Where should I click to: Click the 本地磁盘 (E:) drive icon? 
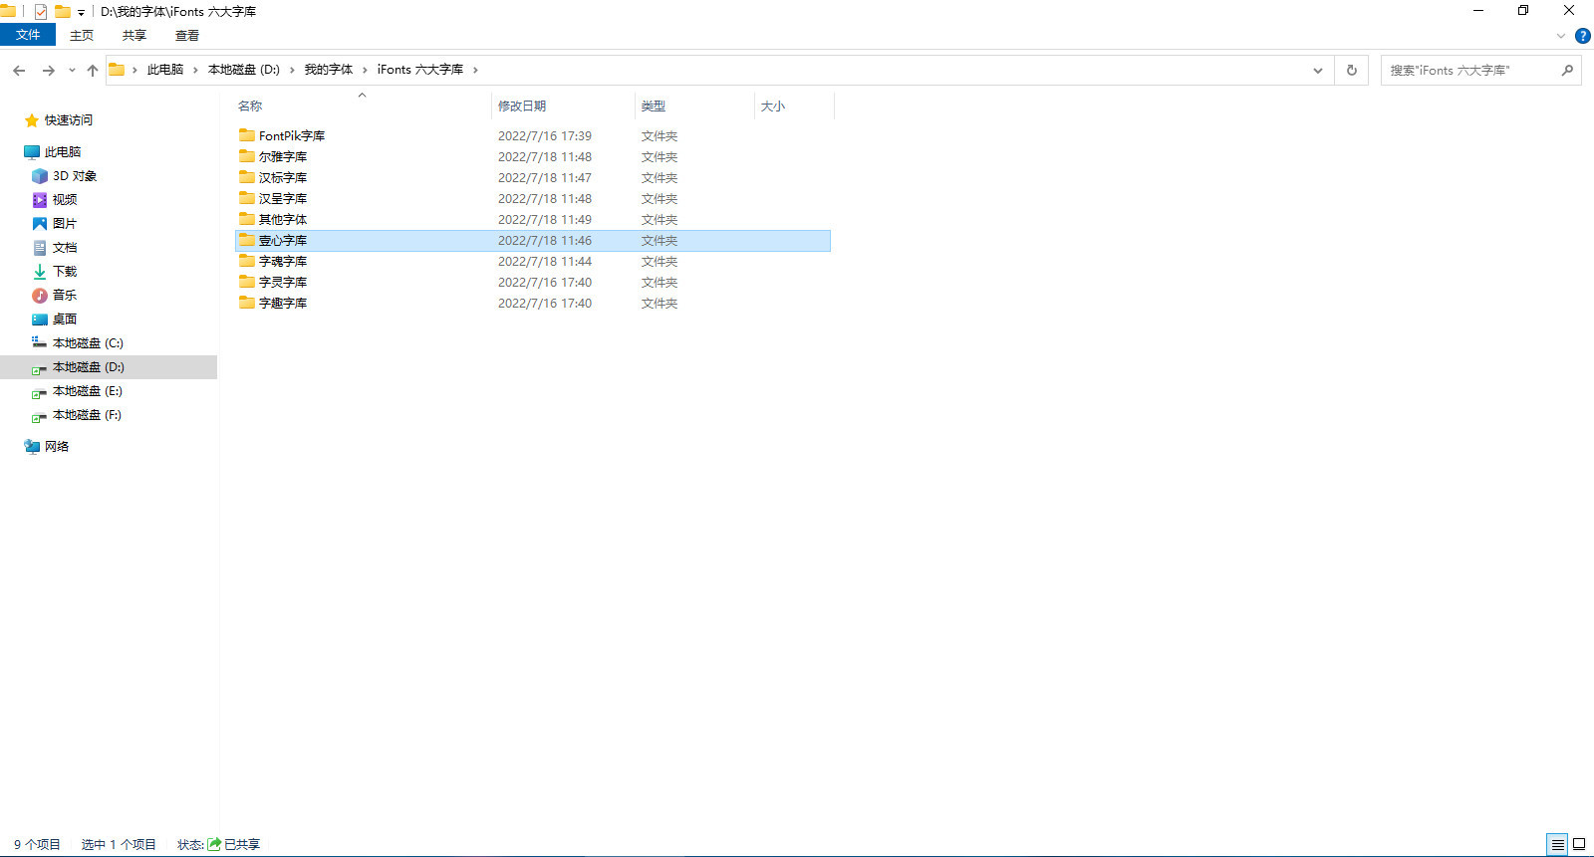click(40, 392)
